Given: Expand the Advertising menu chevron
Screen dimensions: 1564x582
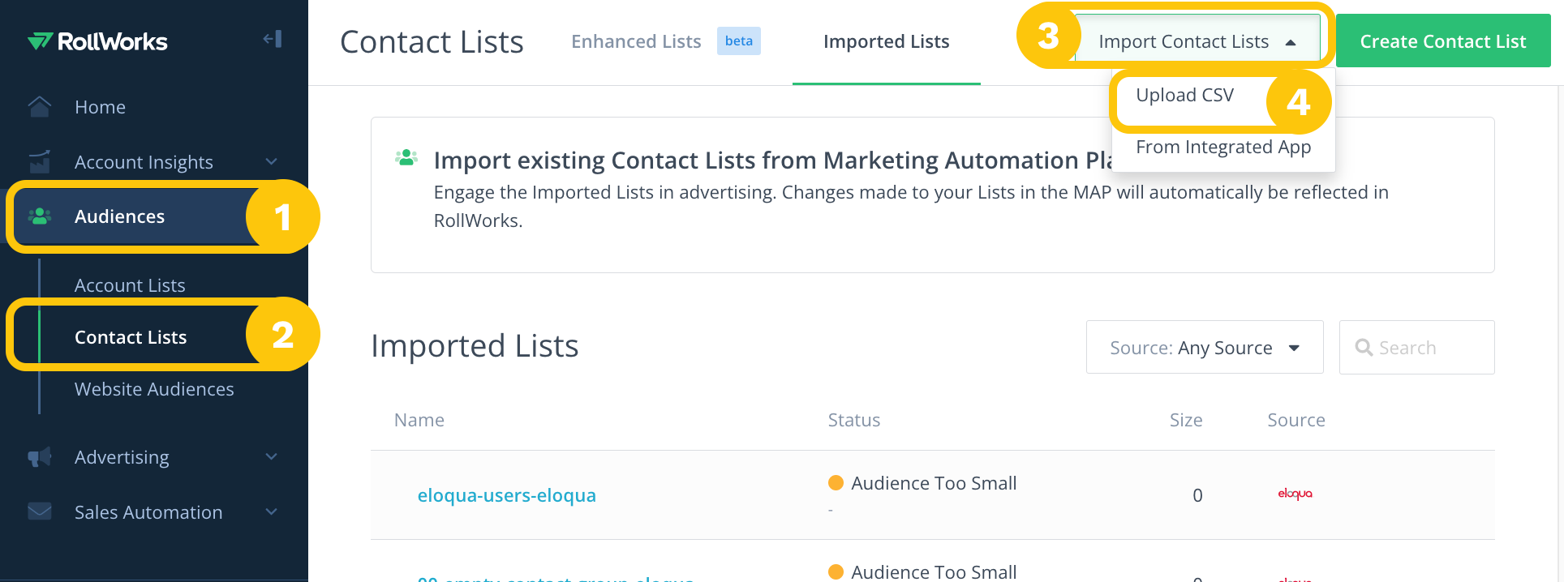Looking at the screenshot, I should click(272, 456).
